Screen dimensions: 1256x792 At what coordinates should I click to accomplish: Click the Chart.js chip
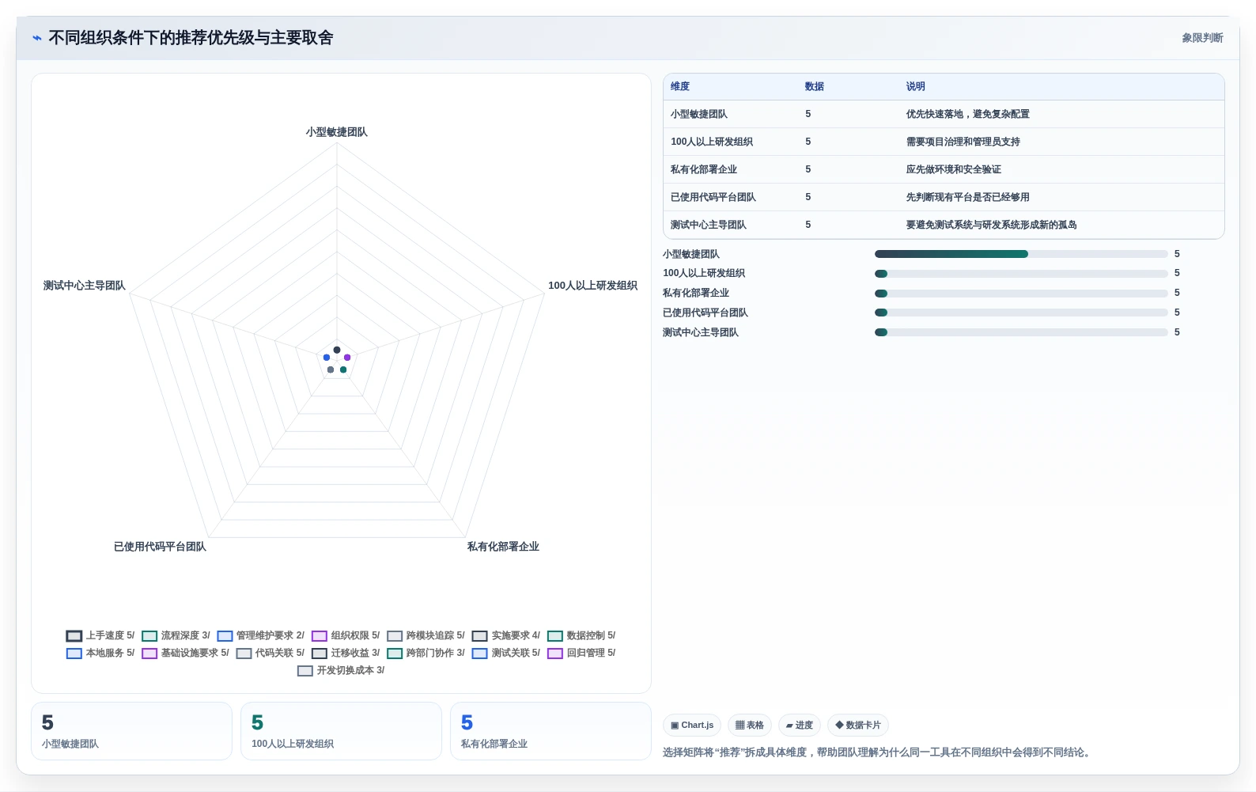(x=692, y=725)
